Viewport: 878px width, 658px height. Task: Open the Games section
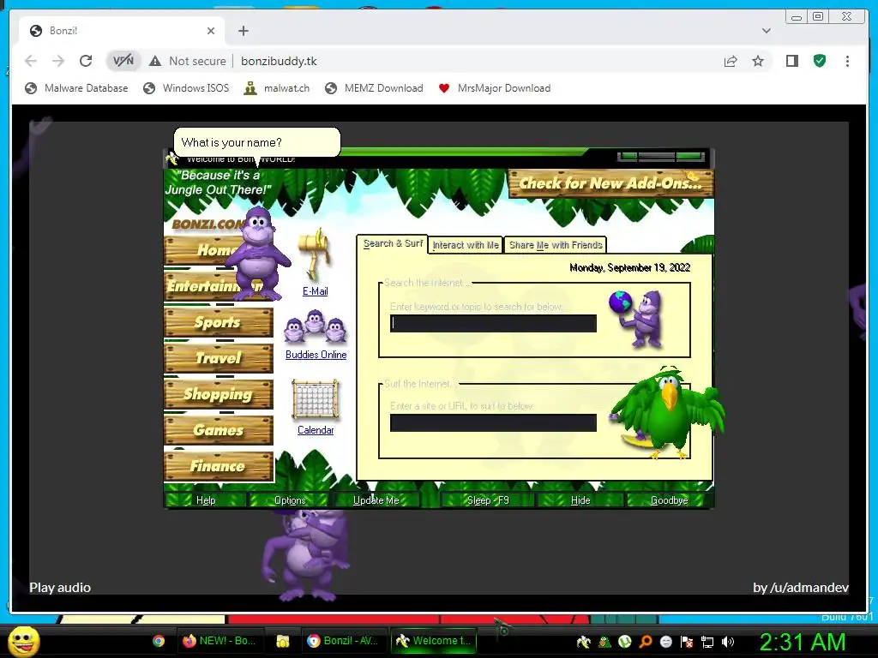(x=219, y=430)
